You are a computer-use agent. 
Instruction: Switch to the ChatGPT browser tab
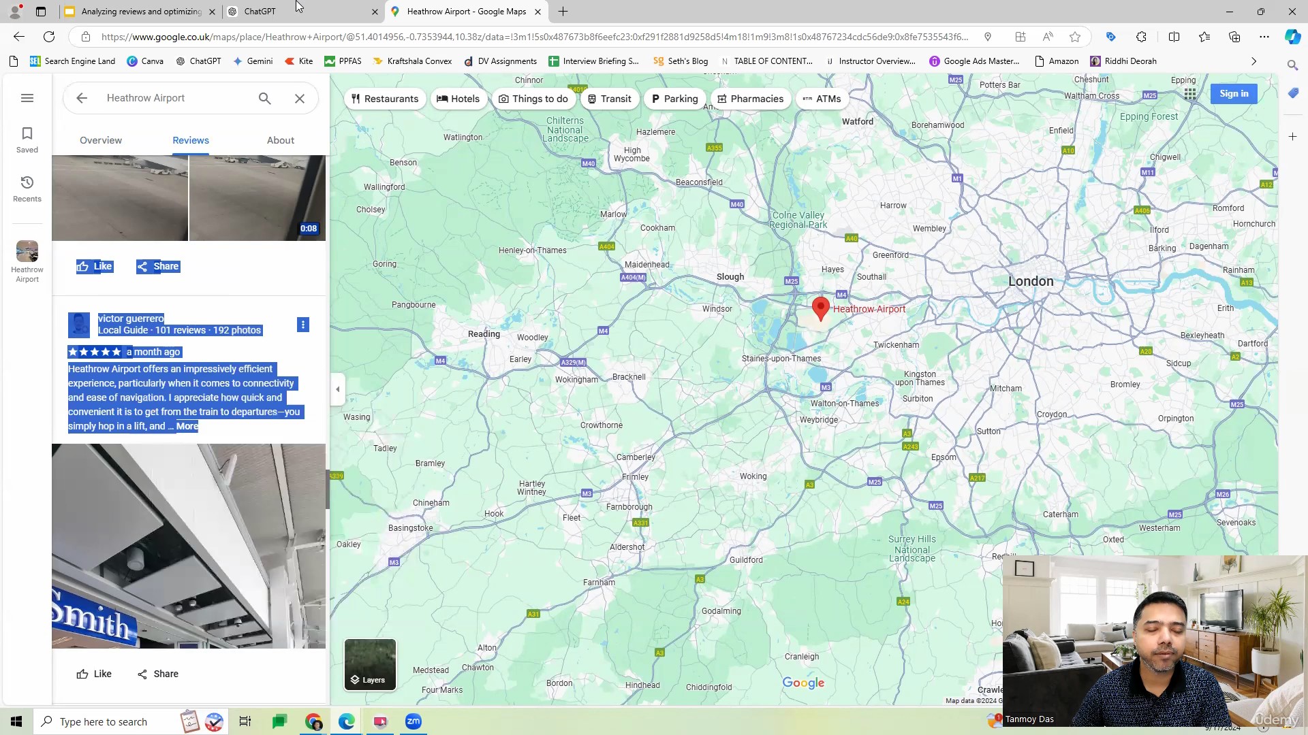[302, 12]
